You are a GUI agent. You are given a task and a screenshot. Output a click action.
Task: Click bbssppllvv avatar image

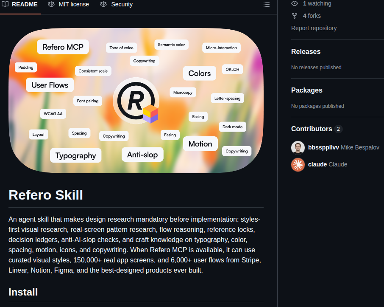point(298,148)
